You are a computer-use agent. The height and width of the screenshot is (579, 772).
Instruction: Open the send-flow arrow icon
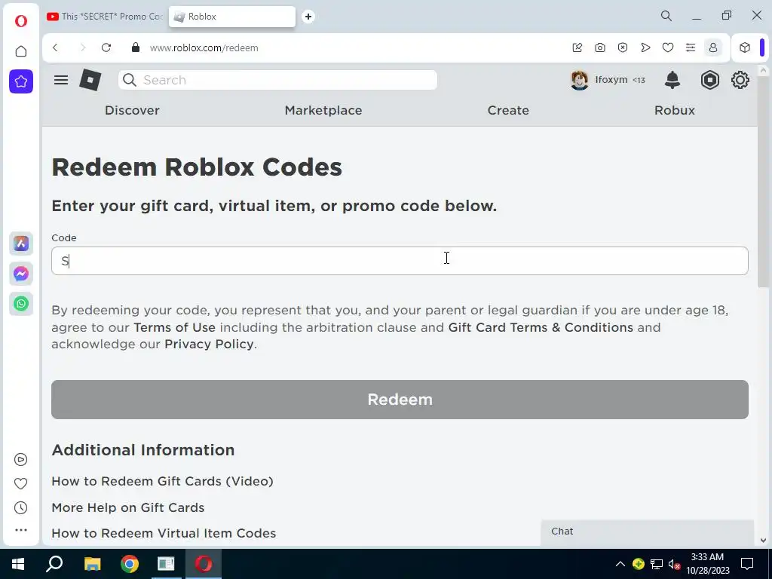pos(645,47)
